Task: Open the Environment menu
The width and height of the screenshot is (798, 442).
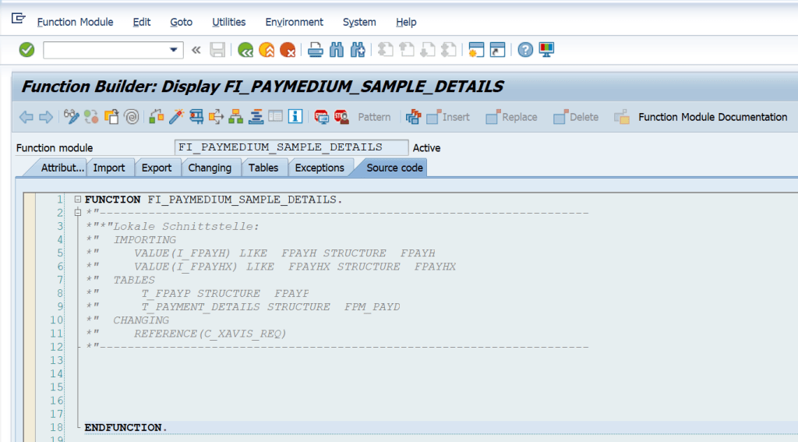Action: click(x=294, y=22)
